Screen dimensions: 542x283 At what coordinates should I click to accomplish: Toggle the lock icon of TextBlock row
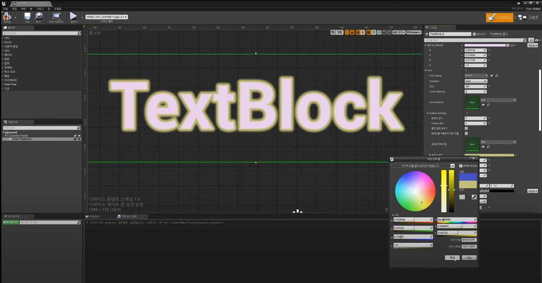click(75, 139)
